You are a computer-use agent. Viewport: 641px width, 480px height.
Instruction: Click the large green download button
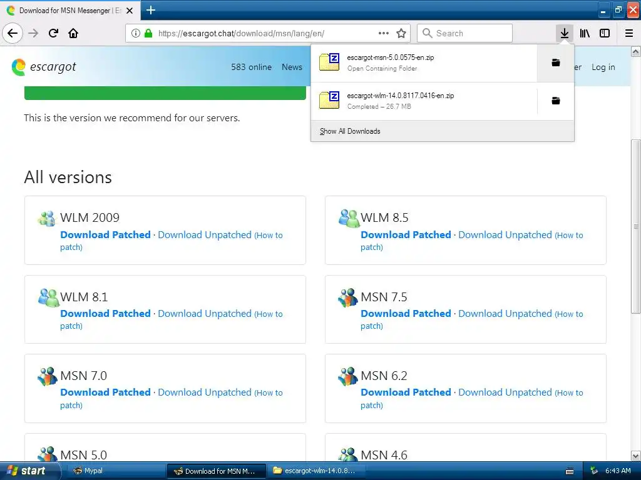165,93
